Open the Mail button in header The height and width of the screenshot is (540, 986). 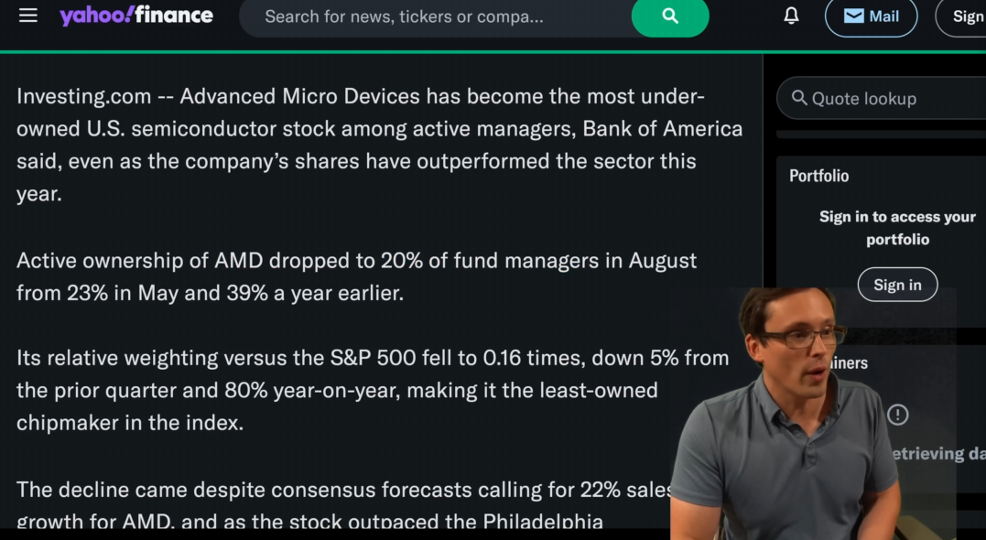(x=871, y=16)
